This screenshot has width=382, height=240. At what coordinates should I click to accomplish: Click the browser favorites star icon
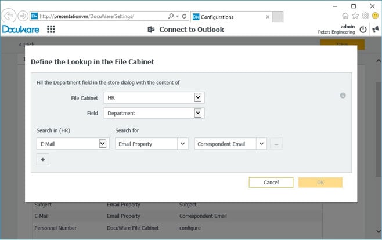coord(355,16)
